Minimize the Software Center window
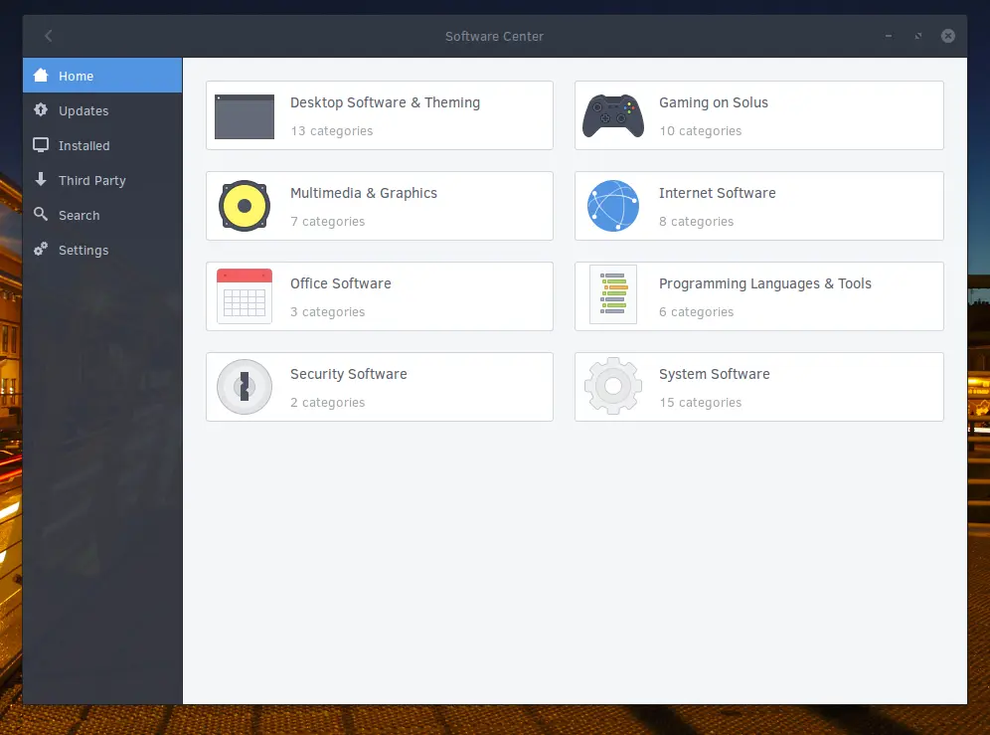 click(x=889, y=36)
